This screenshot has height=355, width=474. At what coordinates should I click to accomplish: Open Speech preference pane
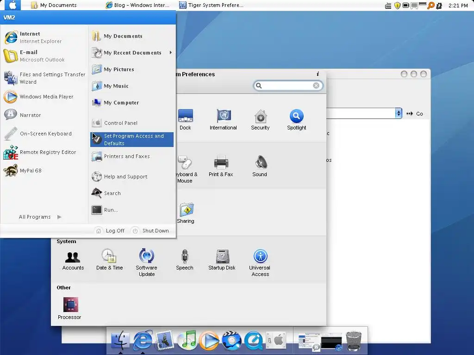point(185,260)
